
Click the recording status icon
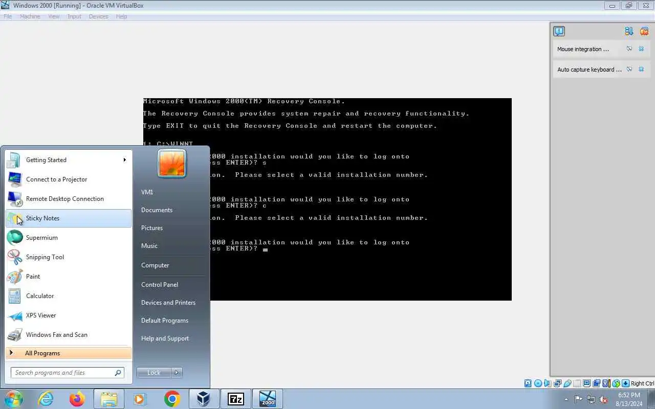(x=596, y=383)
